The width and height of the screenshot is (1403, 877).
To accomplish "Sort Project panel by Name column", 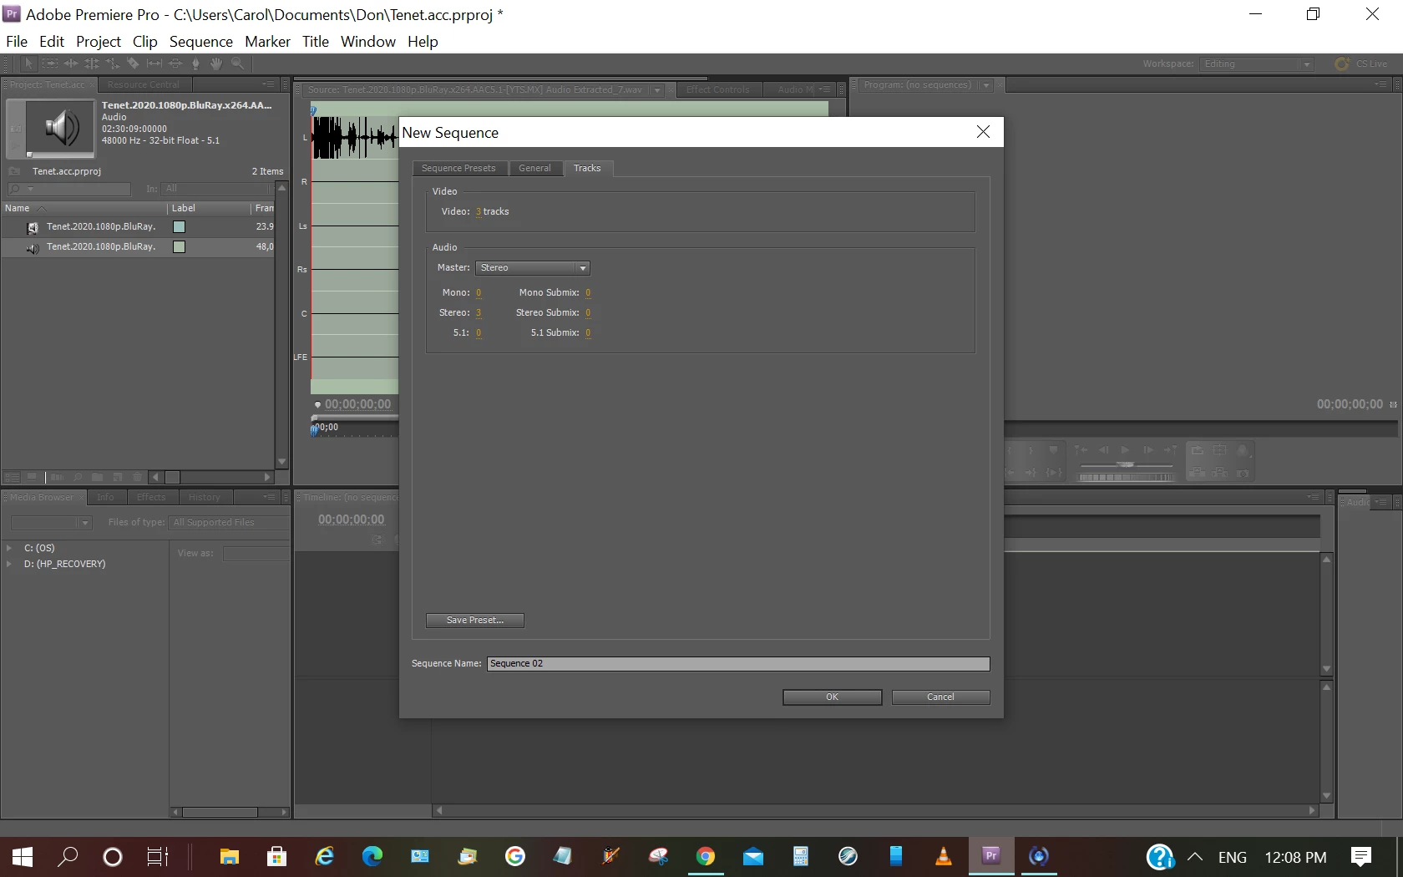I will pyautogui.click(x=84, y=209).
